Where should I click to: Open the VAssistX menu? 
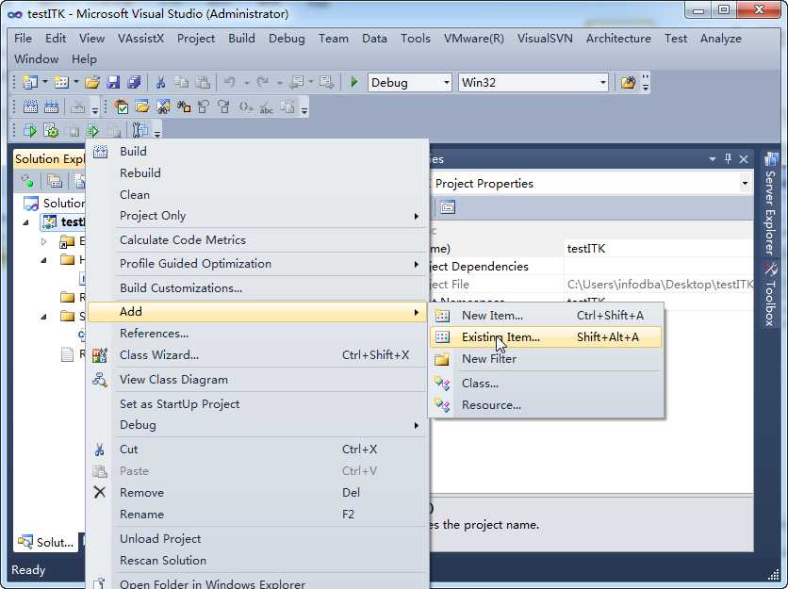[140, 39]
